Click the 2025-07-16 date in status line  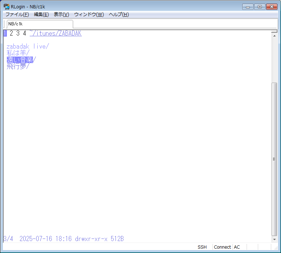point(36,239)
